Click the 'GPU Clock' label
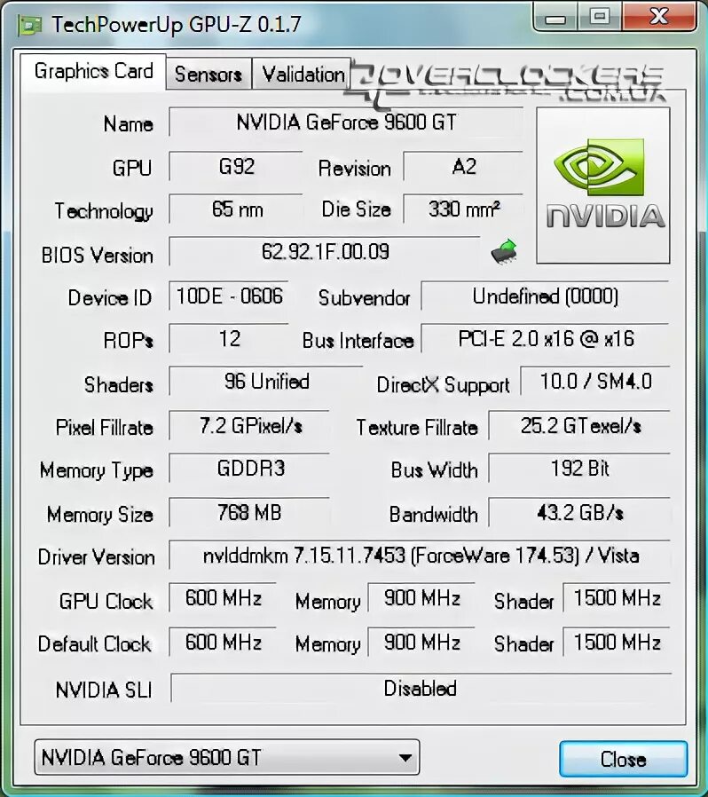 tap(106, 602)
